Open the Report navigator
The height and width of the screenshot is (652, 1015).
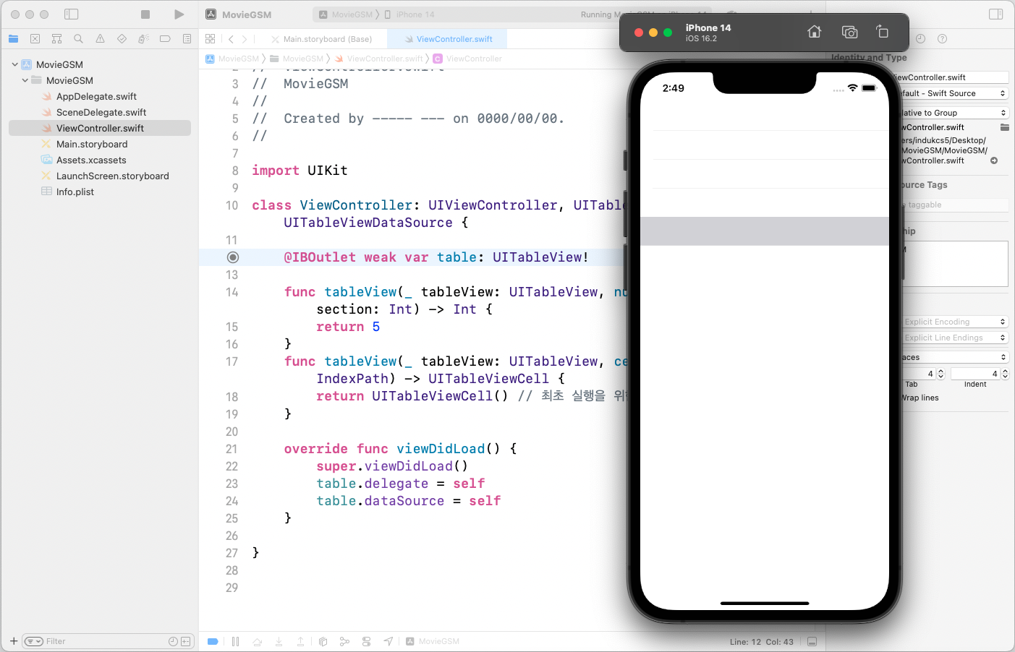(x=187, y=39)
